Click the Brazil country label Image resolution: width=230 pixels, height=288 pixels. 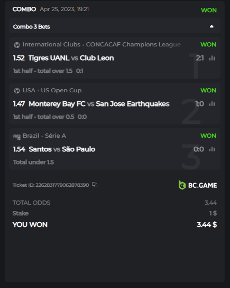pos(31,136)
